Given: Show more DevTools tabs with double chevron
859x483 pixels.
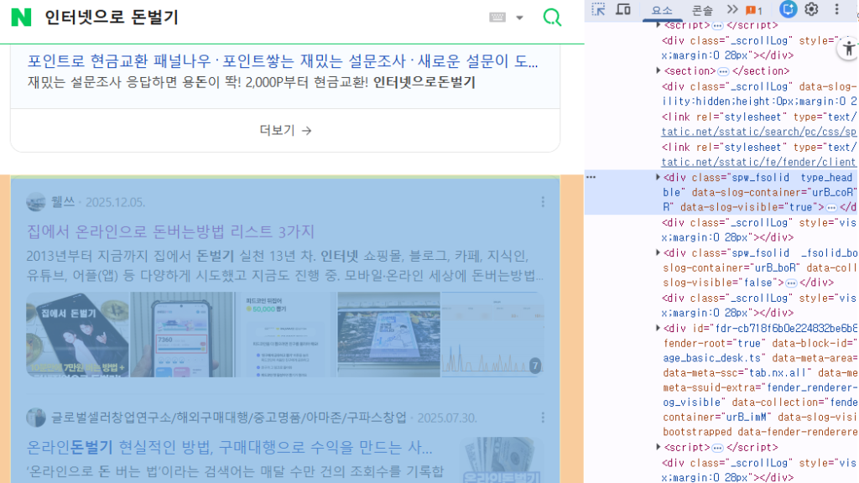Looking at the screenshot, I should 732,9.
